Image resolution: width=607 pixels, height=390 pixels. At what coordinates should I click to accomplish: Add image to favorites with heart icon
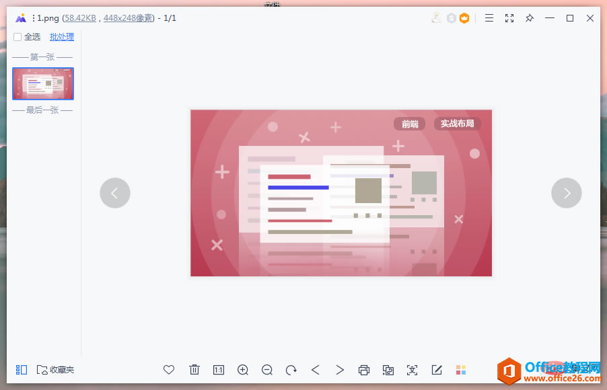coord(169,370)
